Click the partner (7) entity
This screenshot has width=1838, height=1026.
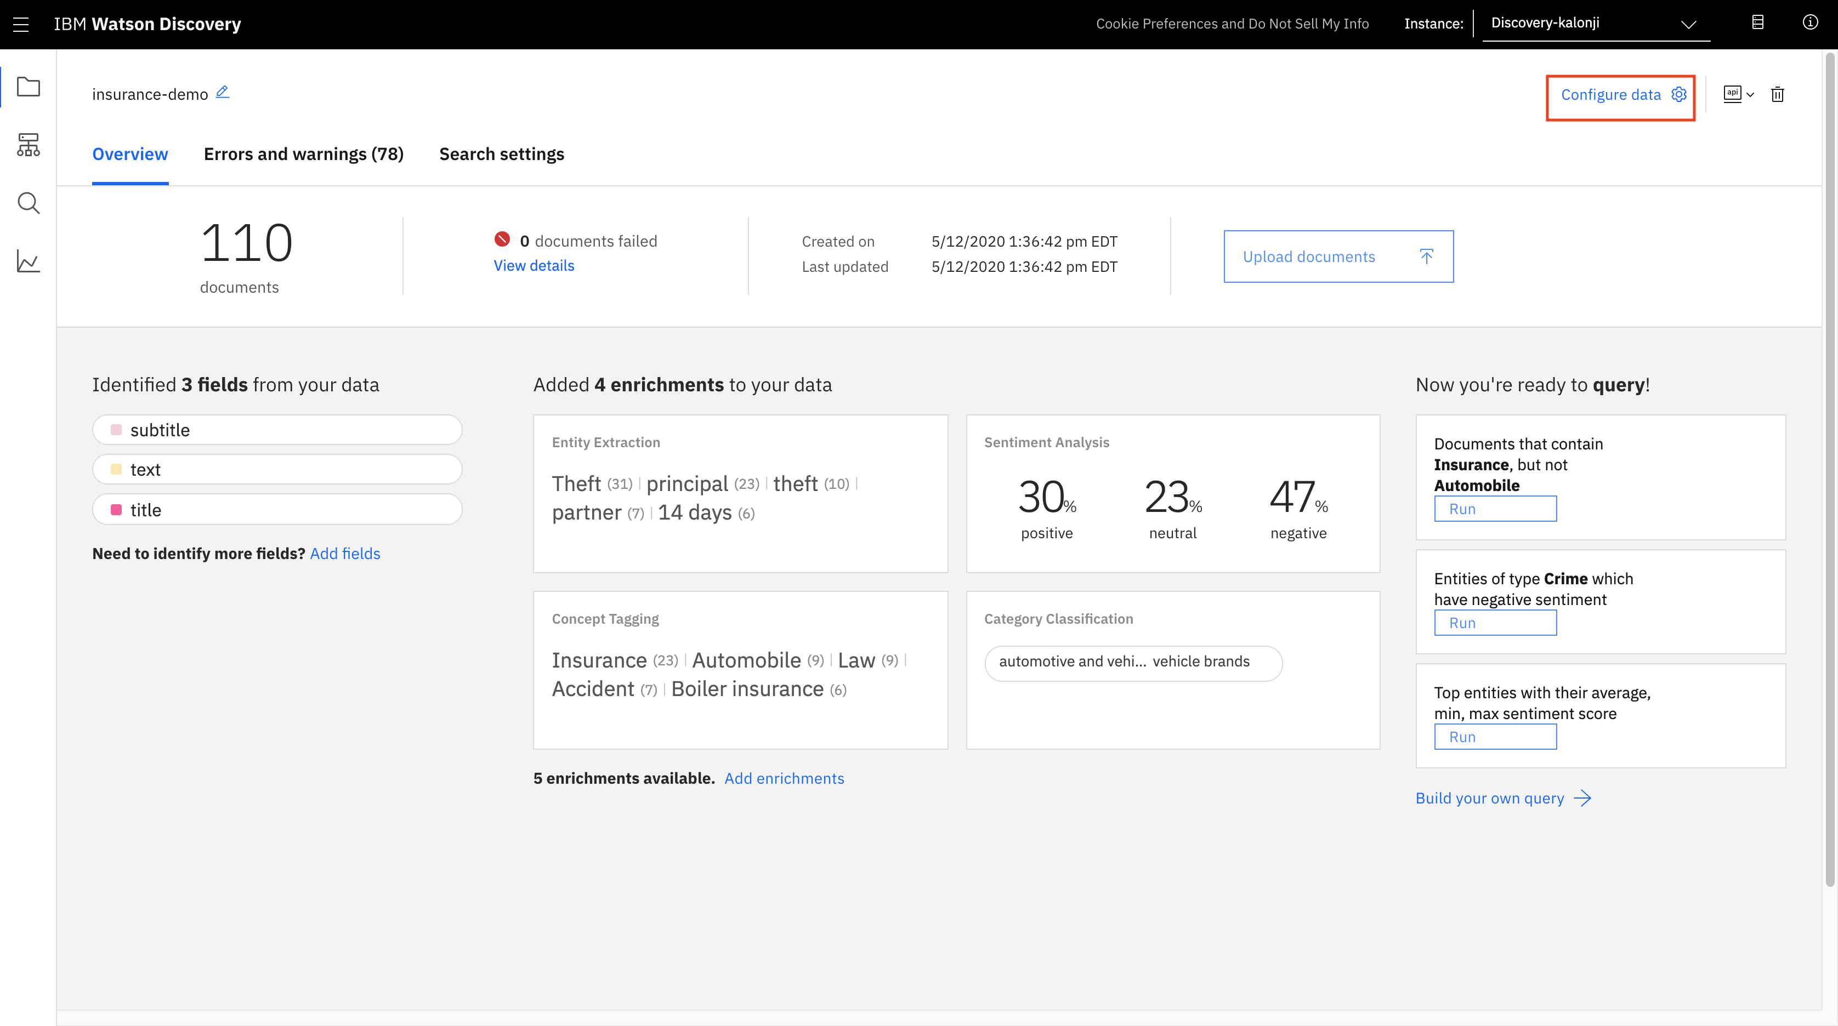click(598, 512)
